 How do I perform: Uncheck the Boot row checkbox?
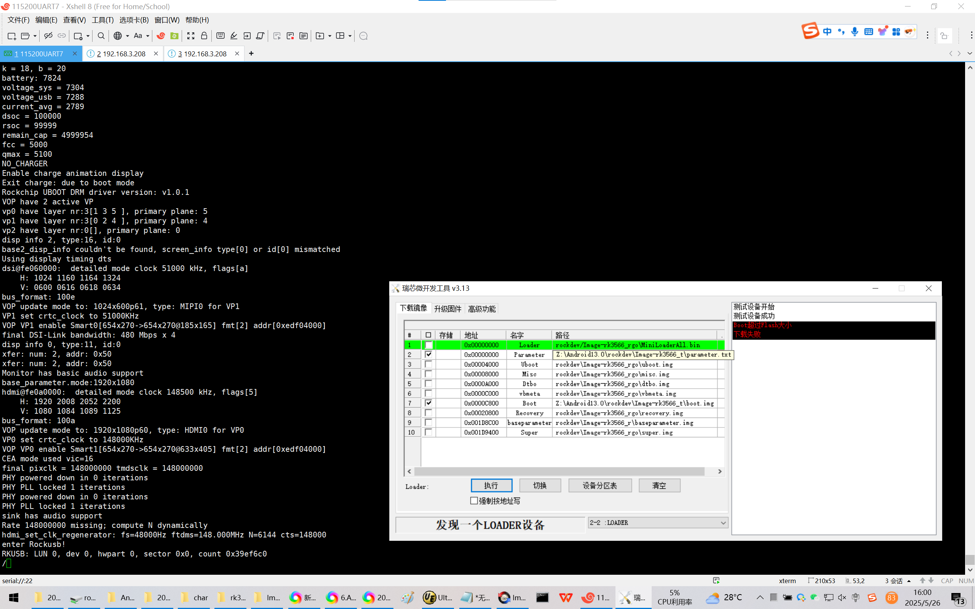tap(428, 403)
